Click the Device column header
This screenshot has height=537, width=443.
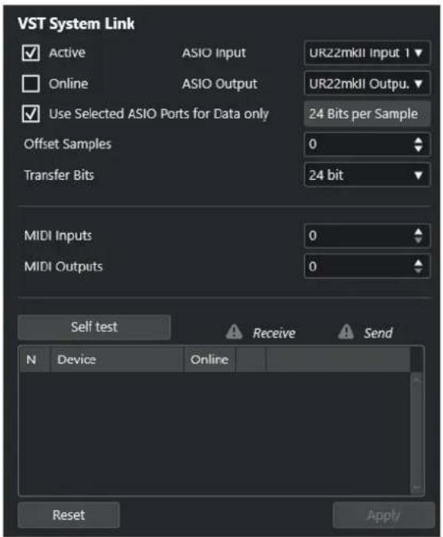point(117,360)
